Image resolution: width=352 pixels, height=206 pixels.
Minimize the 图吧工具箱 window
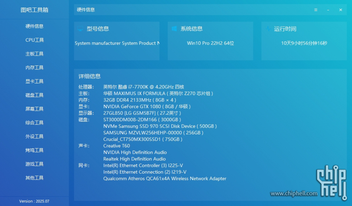[328, 10]
